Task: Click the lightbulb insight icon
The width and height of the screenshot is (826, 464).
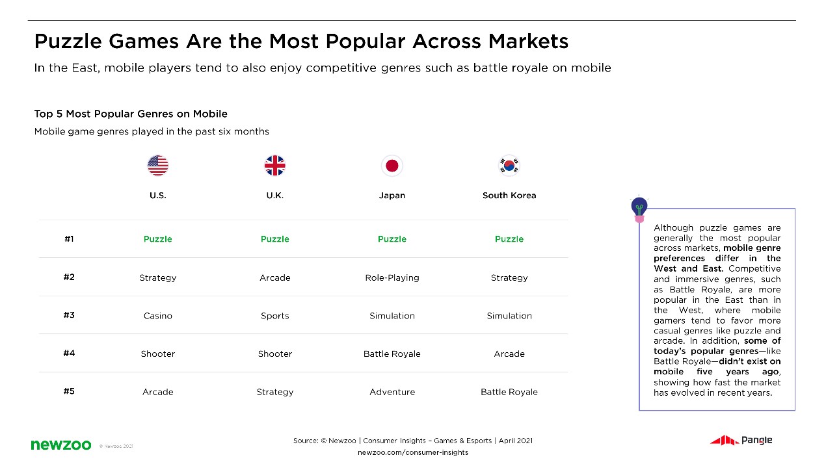Action: (639, 209)
